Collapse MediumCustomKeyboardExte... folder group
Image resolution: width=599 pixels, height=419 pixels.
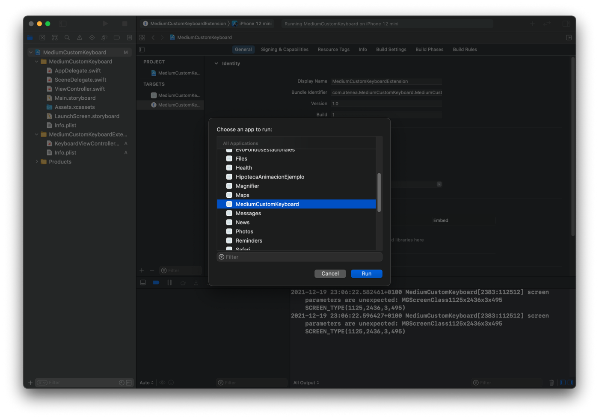(x=37, y=134)
